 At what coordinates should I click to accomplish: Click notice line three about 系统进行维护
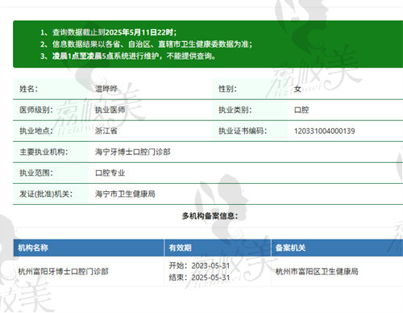[128, 56]
